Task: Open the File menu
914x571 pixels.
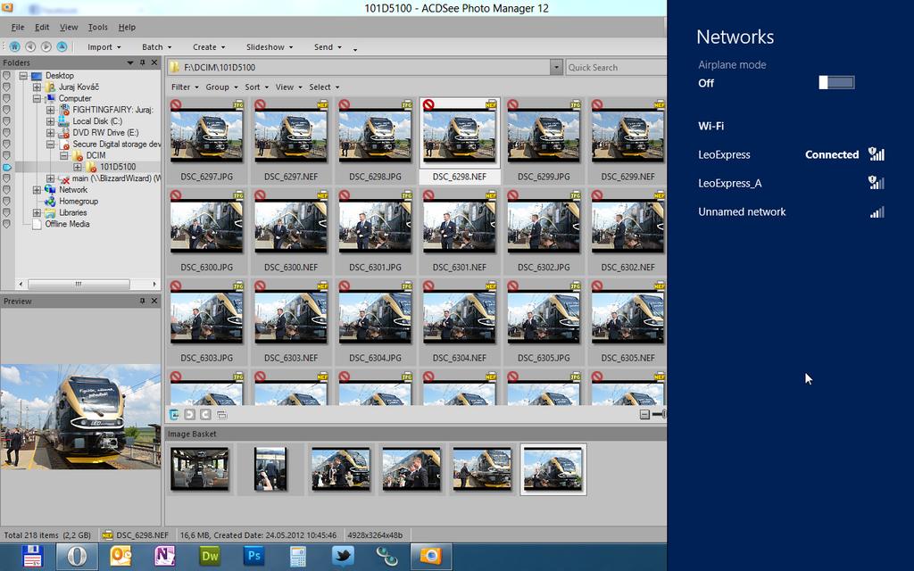Action: 18,27
